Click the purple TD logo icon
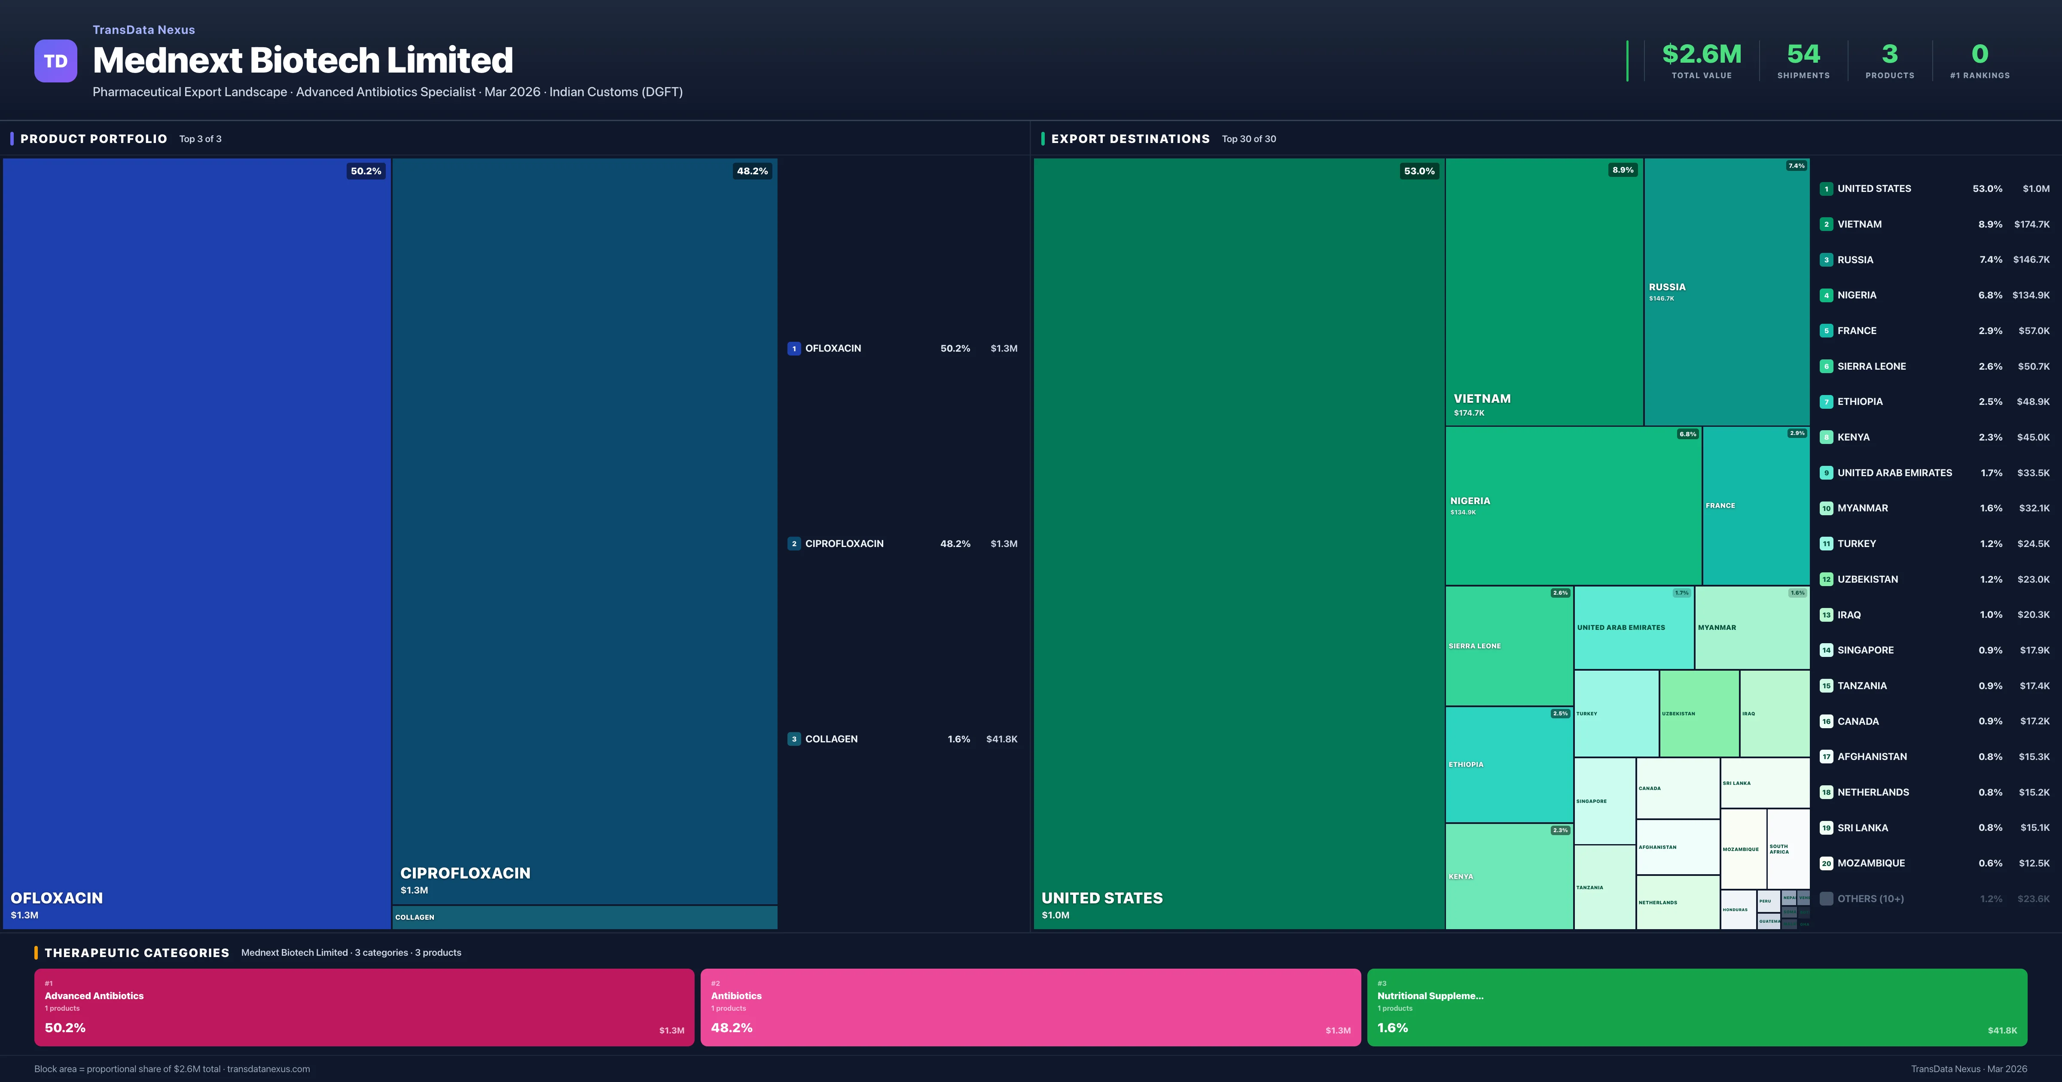This screenshot has height=1082, width=2062. coord(55,61)
